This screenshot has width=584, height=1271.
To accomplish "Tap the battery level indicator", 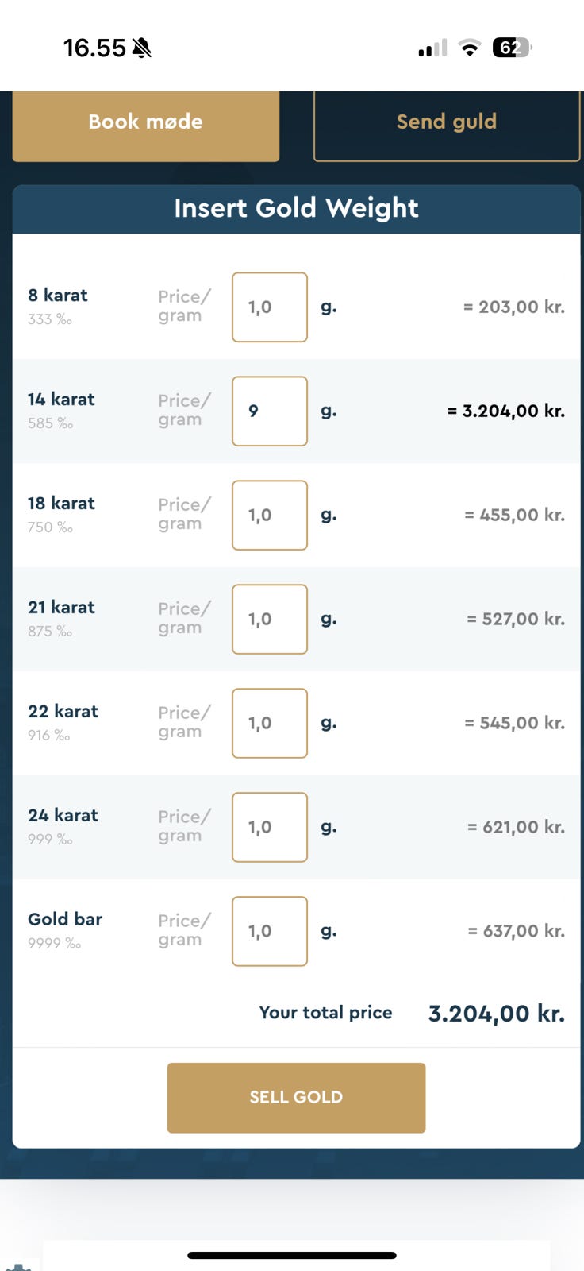I will pyautogui.click(x=512, y=48).
